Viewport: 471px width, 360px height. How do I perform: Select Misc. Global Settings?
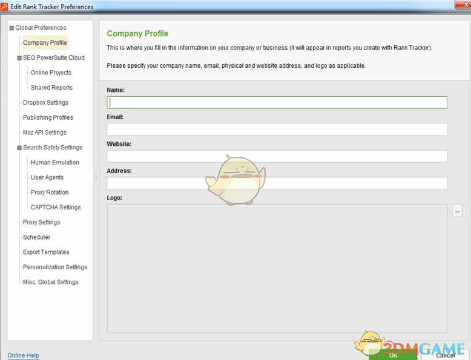point(50,282)
